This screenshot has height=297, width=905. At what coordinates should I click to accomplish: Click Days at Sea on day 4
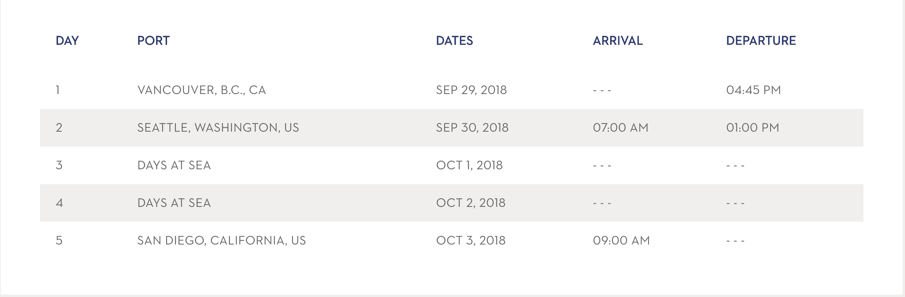(x=174, y=203)
